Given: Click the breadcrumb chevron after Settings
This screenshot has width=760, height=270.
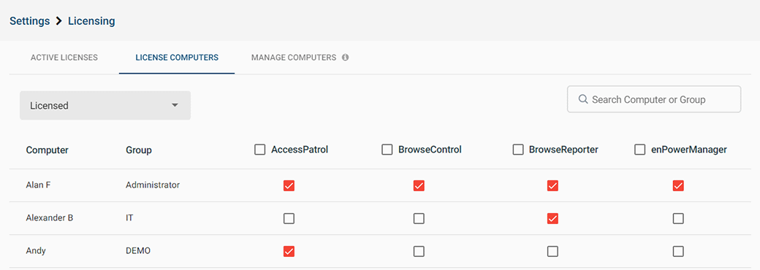Looking at the screenshot, I should [58, 21].
